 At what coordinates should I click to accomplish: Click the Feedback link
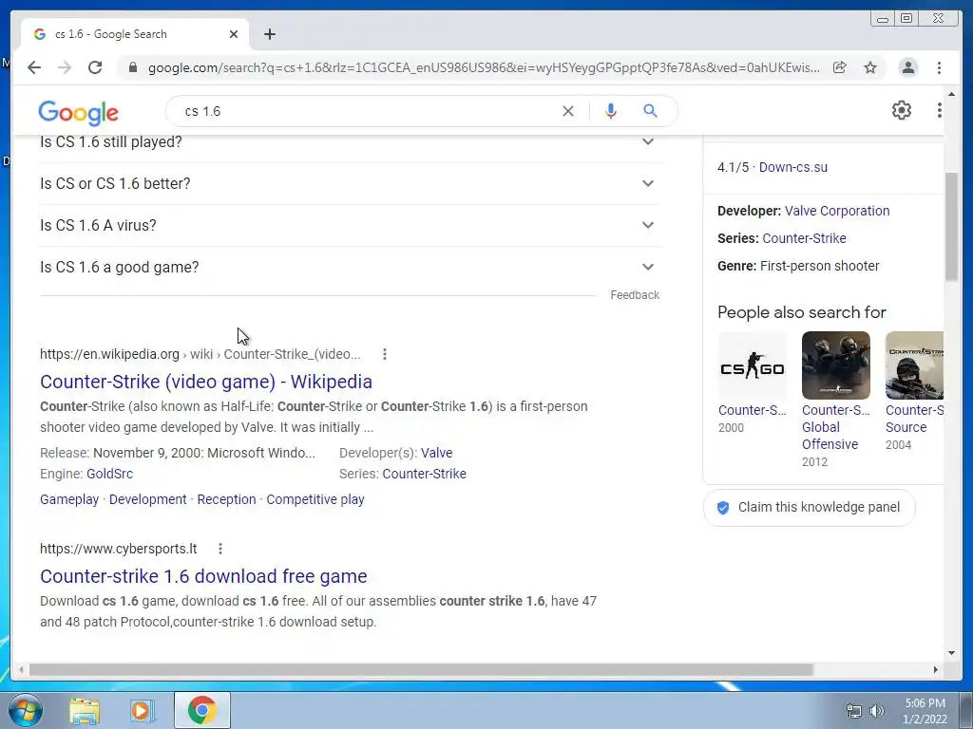(x=635, y=295)
